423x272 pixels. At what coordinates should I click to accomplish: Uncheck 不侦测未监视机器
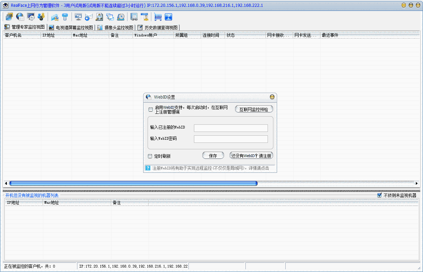(x=379, y=195)
